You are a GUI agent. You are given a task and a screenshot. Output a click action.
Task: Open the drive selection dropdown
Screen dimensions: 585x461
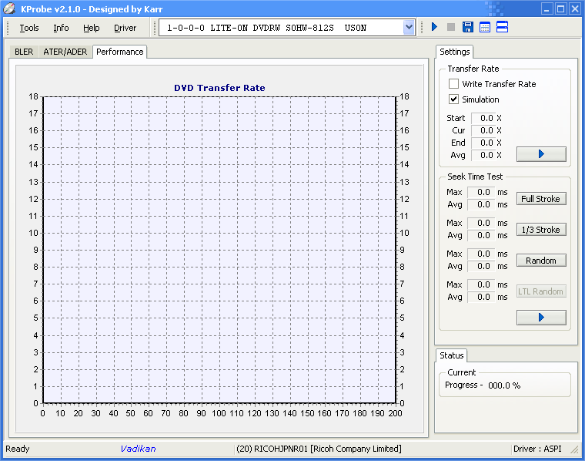click(x=409, y=28)
